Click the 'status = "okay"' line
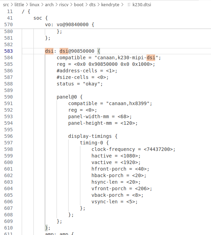 click(x=80, y=84)
